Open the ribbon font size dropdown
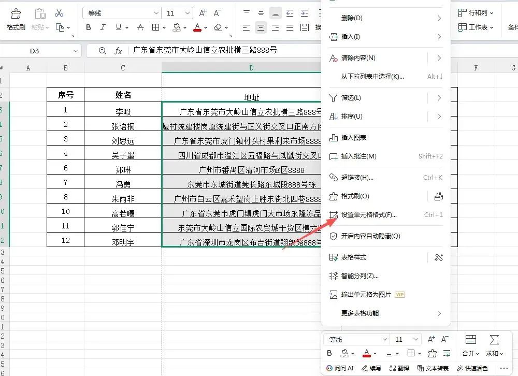This screenshot has height=376, width=518. (x=188, y=13)
